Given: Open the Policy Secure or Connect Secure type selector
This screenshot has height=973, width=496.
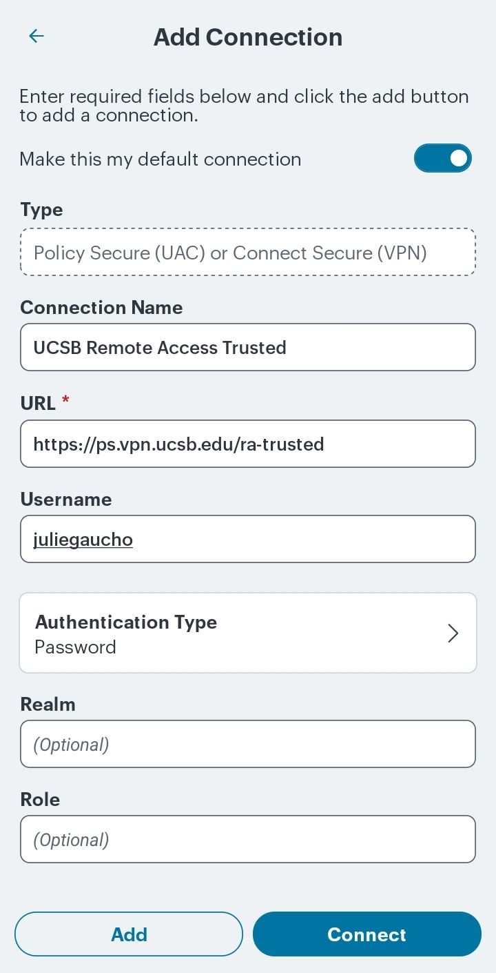Looking at the screenshot, I should (248, 252).
